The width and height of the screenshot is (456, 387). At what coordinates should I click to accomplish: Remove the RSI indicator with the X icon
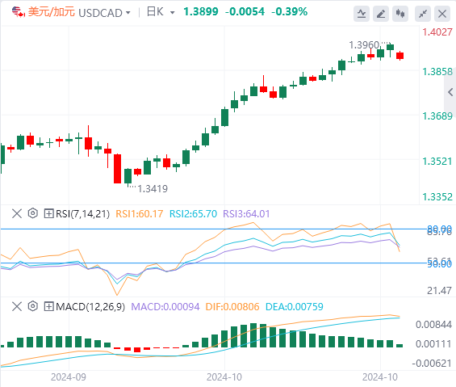pyautogui.click(x=17, y=213)
